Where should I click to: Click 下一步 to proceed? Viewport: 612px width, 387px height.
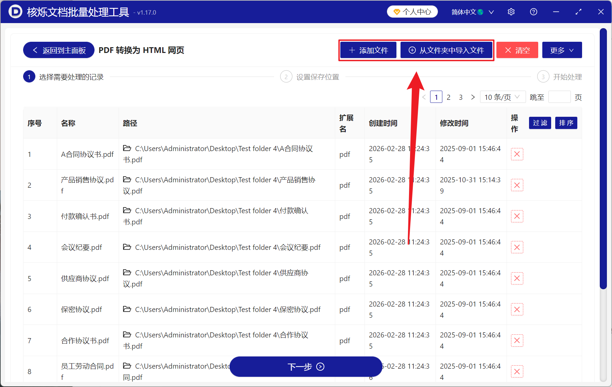tap(305, 367)
